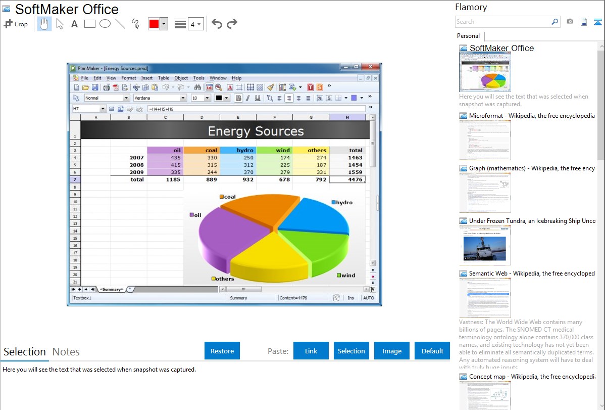605x410 pixels.
Task: Select the straight line tool
Action: pos(120,24)
